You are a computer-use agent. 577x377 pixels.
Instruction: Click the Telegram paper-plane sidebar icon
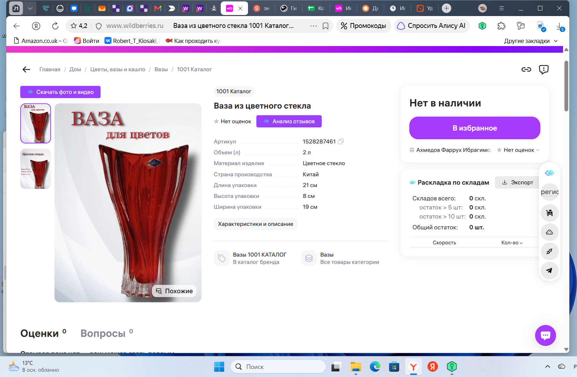[549, 270]
